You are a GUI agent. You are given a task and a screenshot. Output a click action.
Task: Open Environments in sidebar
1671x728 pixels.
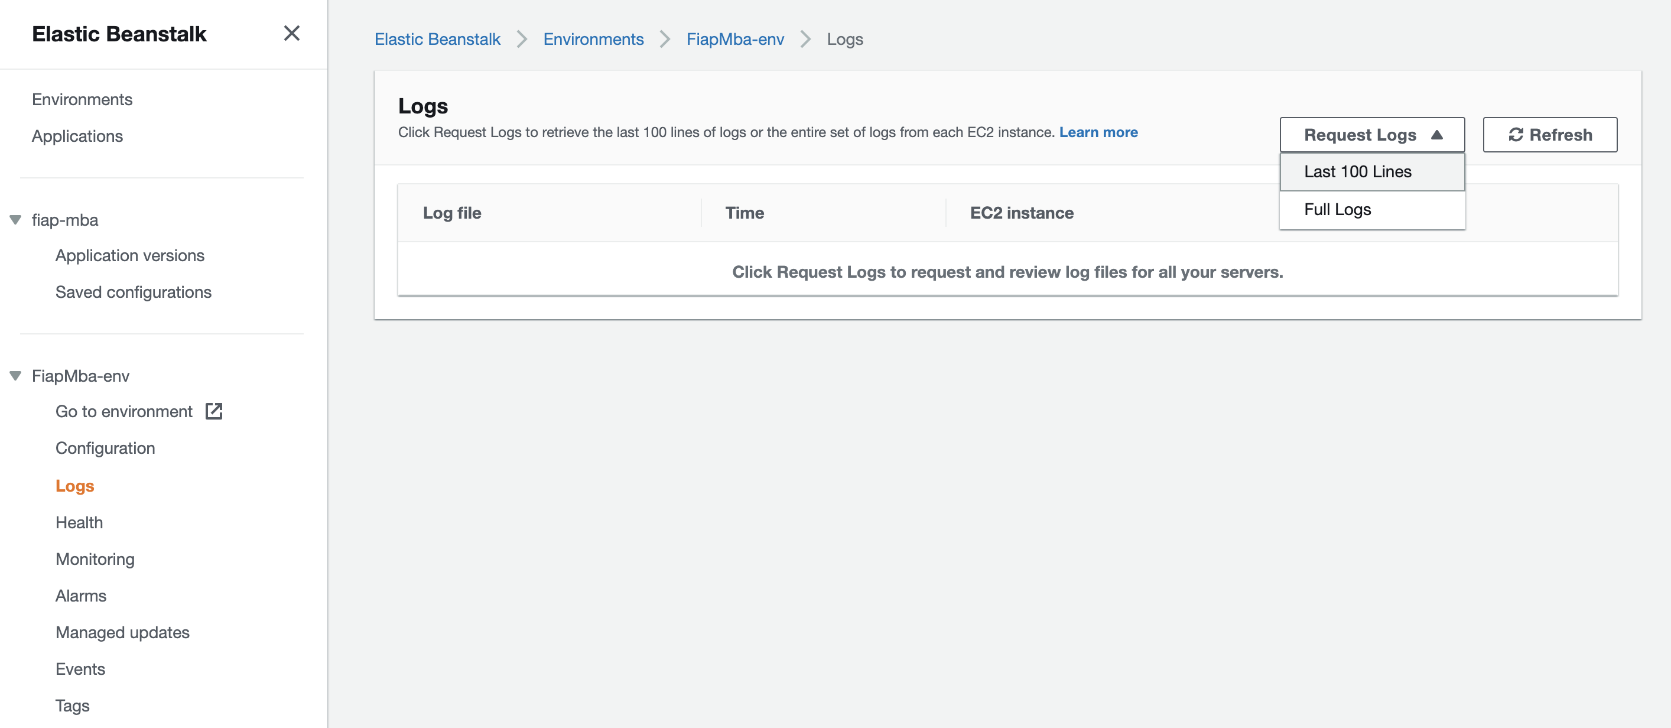[82, 99]
